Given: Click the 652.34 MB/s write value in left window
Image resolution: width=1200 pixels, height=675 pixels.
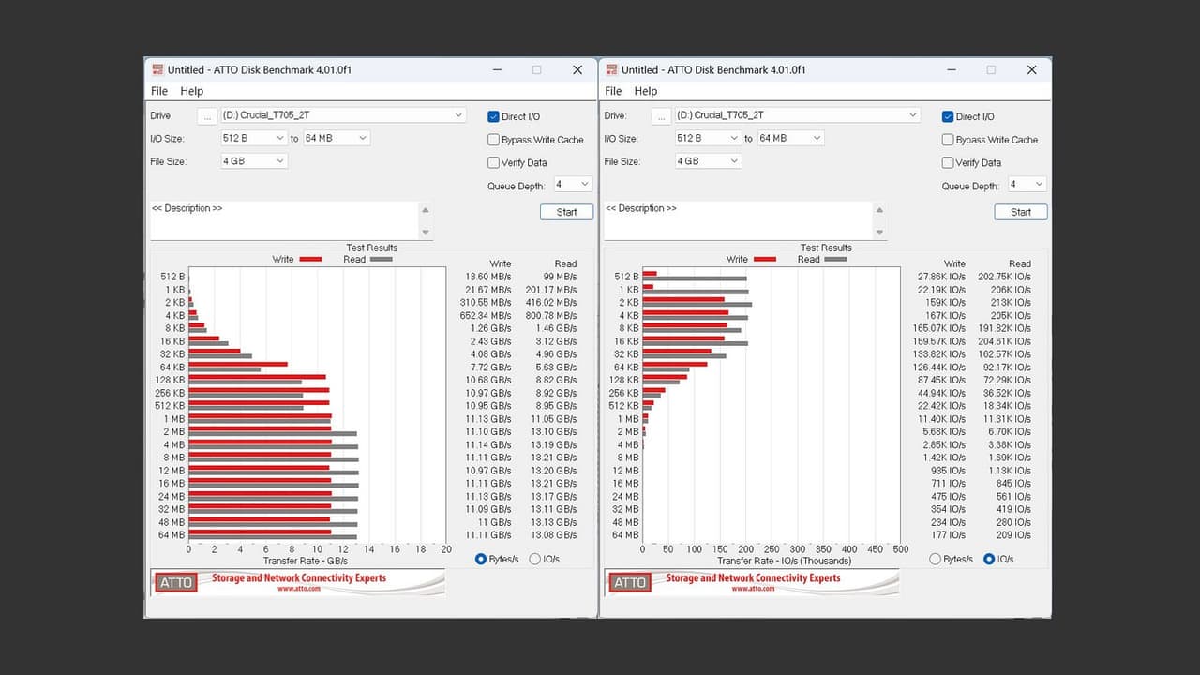Looking at the screenshot, I should [x=487, y=316].
